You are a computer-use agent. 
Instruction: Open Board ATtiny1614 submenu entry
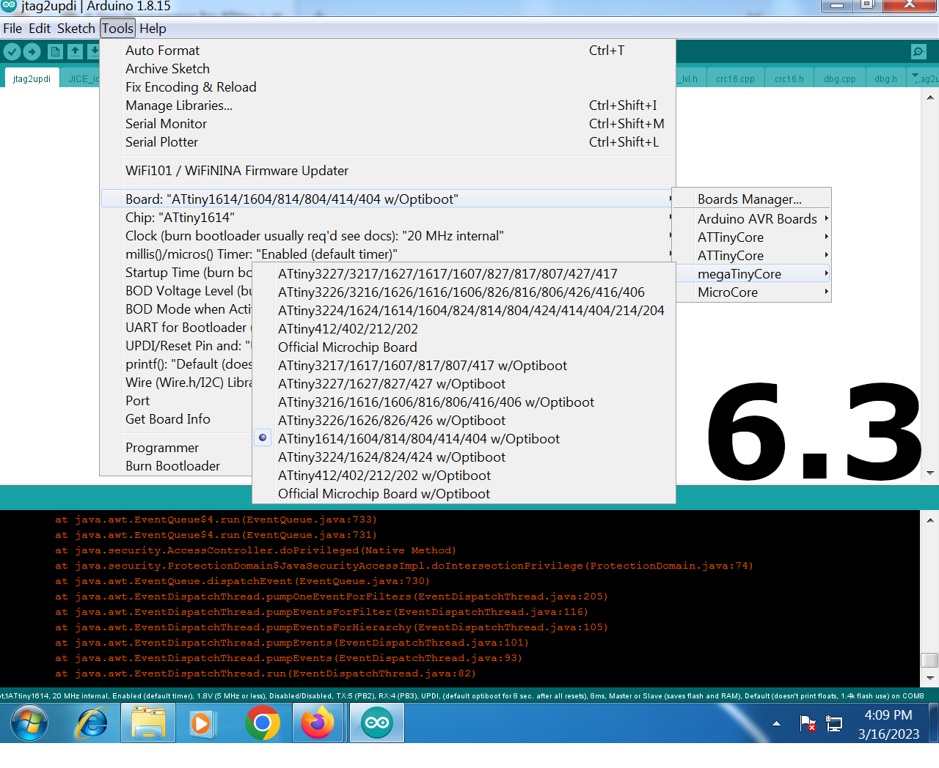[387, 199]
